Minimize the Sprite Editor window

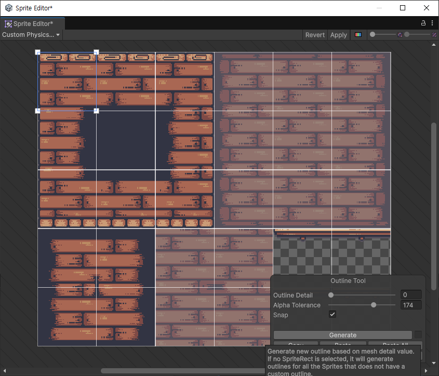point(379,8)
